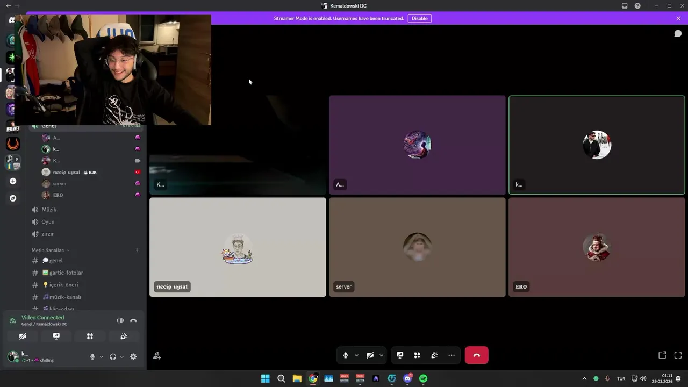688x387 pixels.
Task: Go back with title bar arrow
Action: tap(8, 6)
